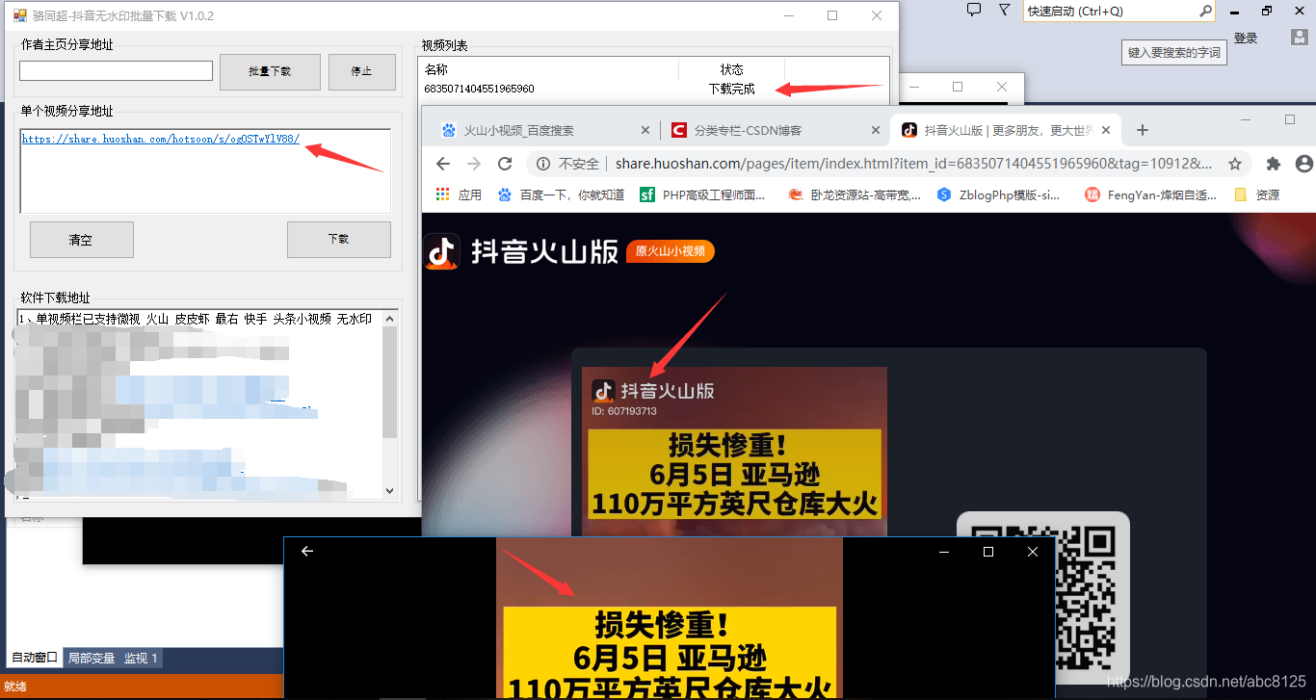
Task: Focus the 作者主页分享地址 input field
Action: point(116,71)
